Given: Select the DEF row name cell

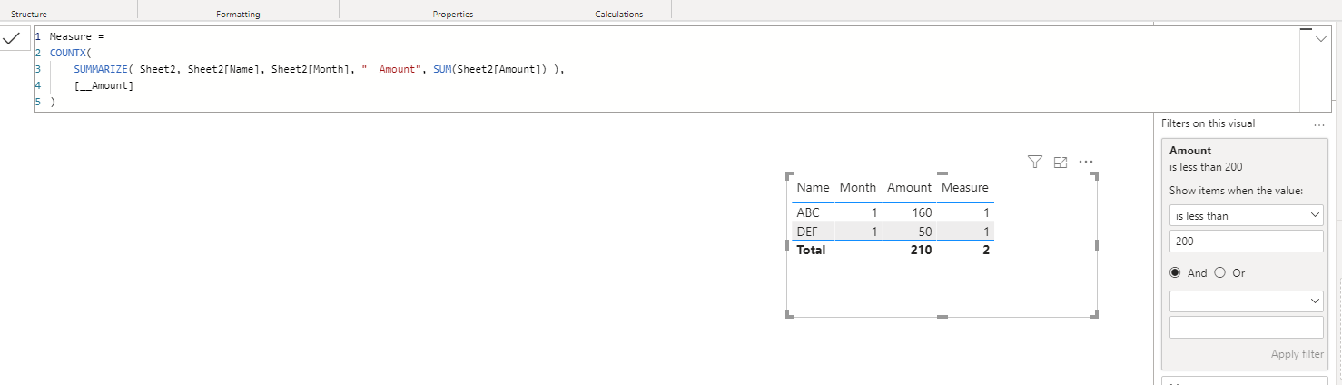Looking at the screenshot, I should (x=807, y=232).
